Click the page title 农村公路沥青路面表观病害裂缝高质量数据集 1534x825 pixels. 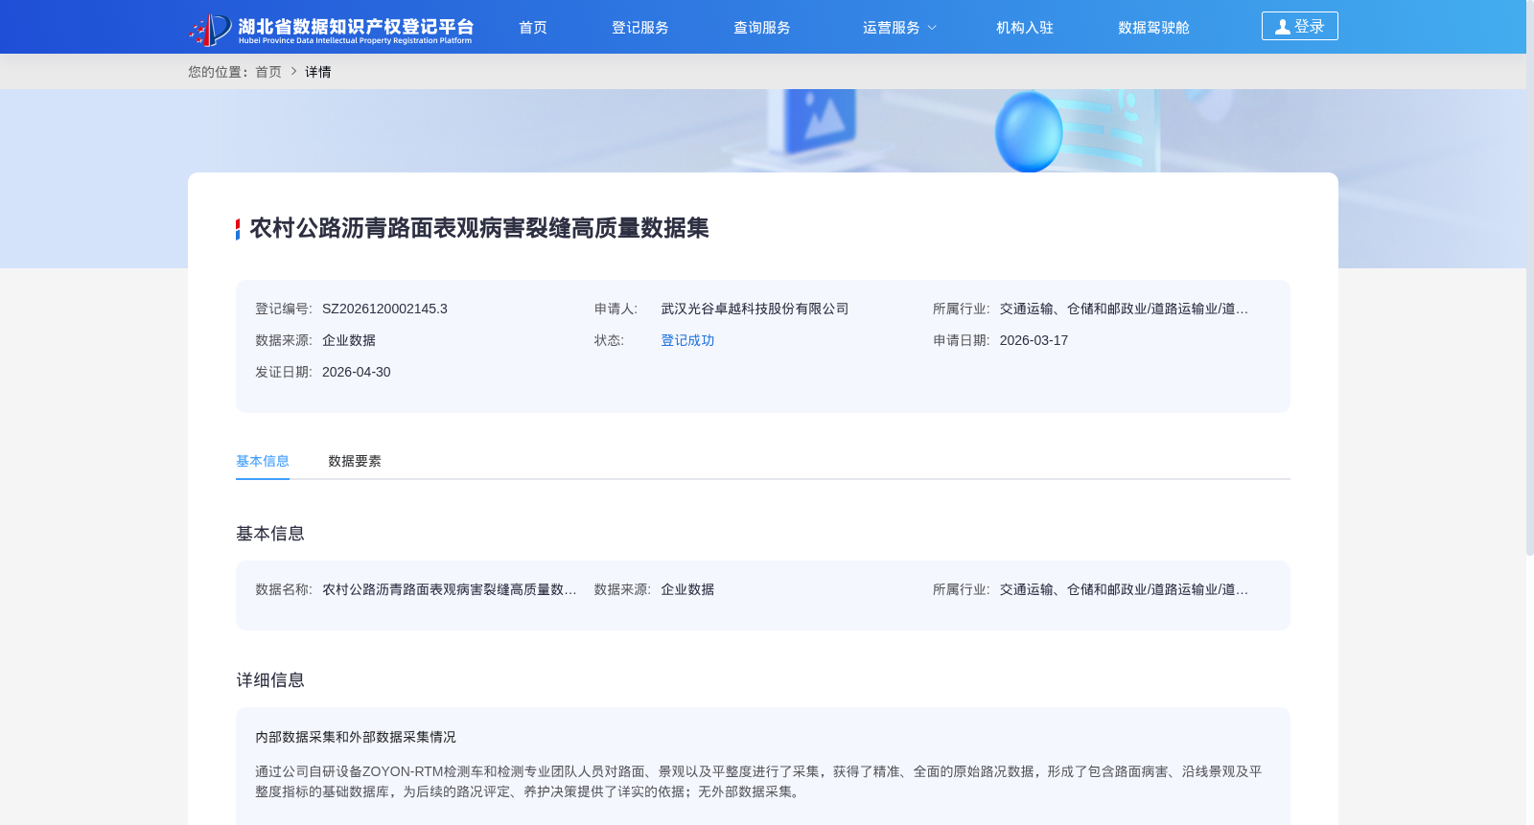(479, 228)
